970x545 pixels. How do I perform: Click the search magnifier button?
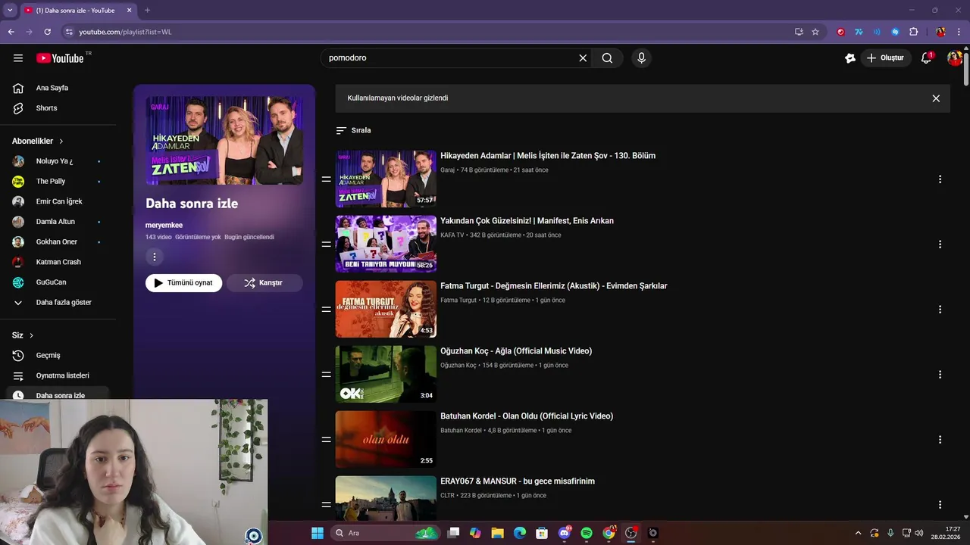607,58
